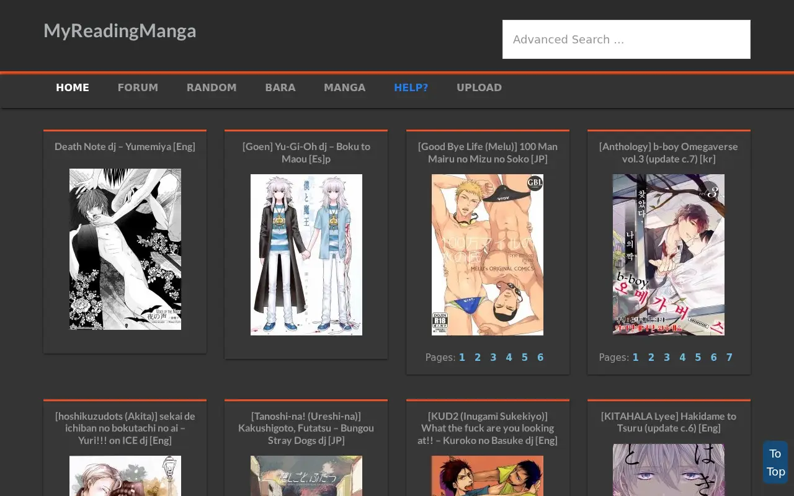Image resolution: width=794 pixels, height=496 pixels.
Task: Open the KITAHALA Lyee Hakidame to Tsuru title
Action: [669, 422]
